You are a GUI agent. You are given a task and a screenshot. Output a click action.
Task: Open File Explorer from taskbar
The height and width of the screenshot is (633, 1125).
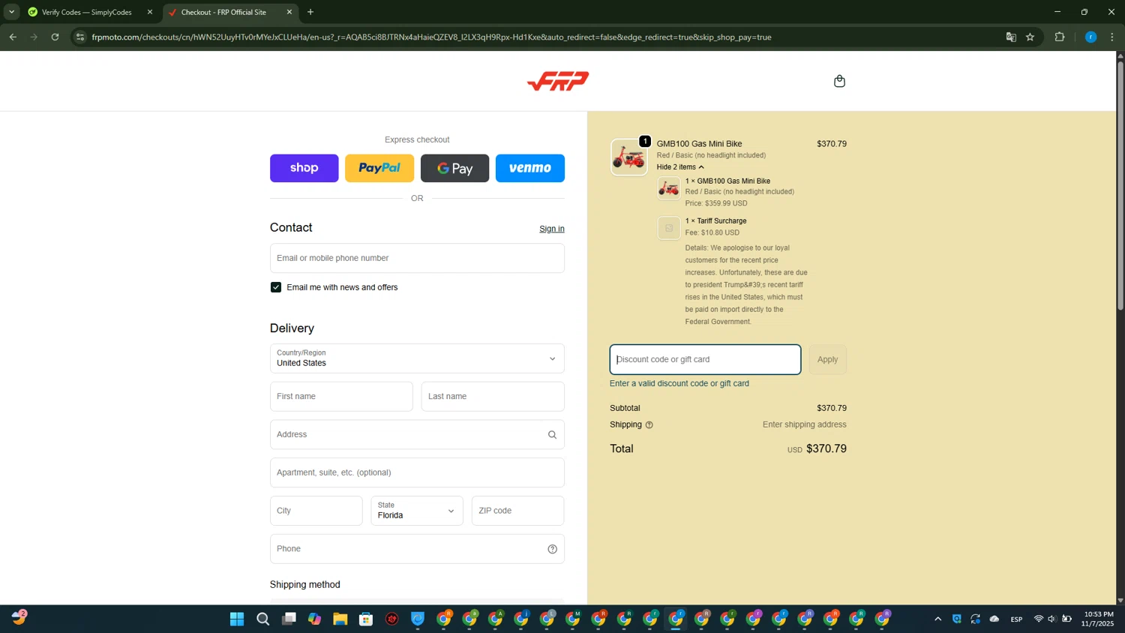tap(340, 619)
